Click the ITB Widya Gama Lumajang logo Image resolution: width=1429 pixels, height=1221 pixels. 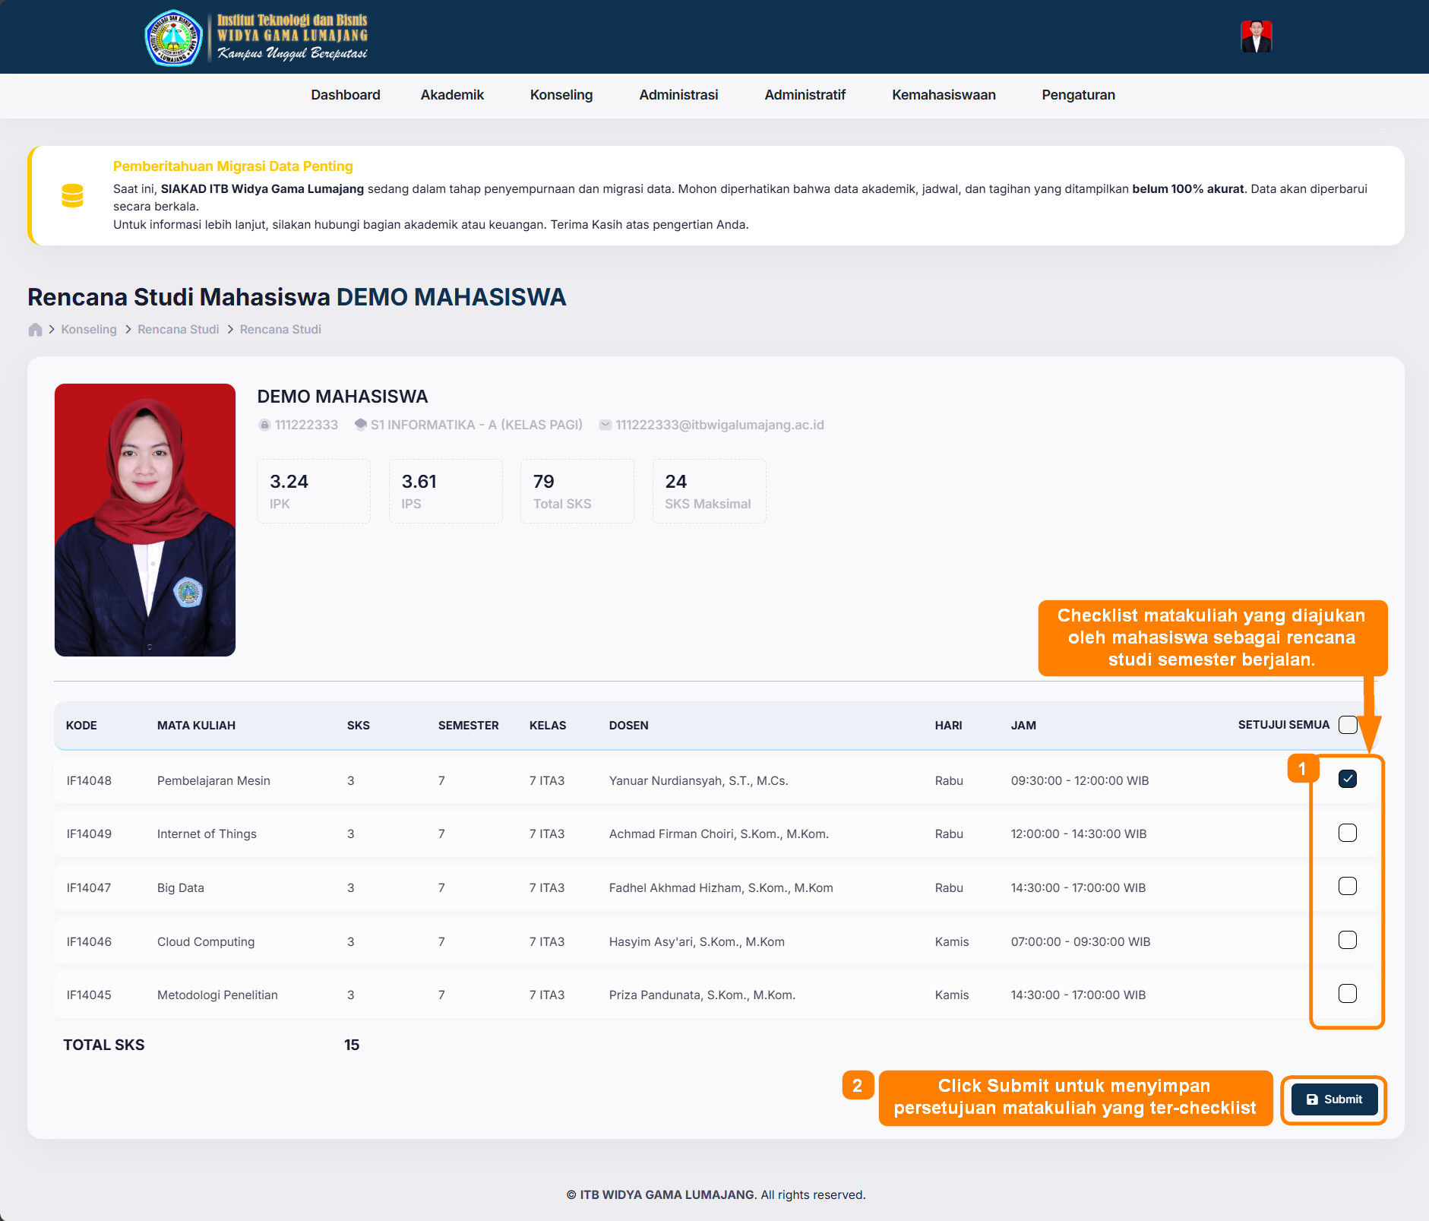pyautogui.click(x=174, y=37)
